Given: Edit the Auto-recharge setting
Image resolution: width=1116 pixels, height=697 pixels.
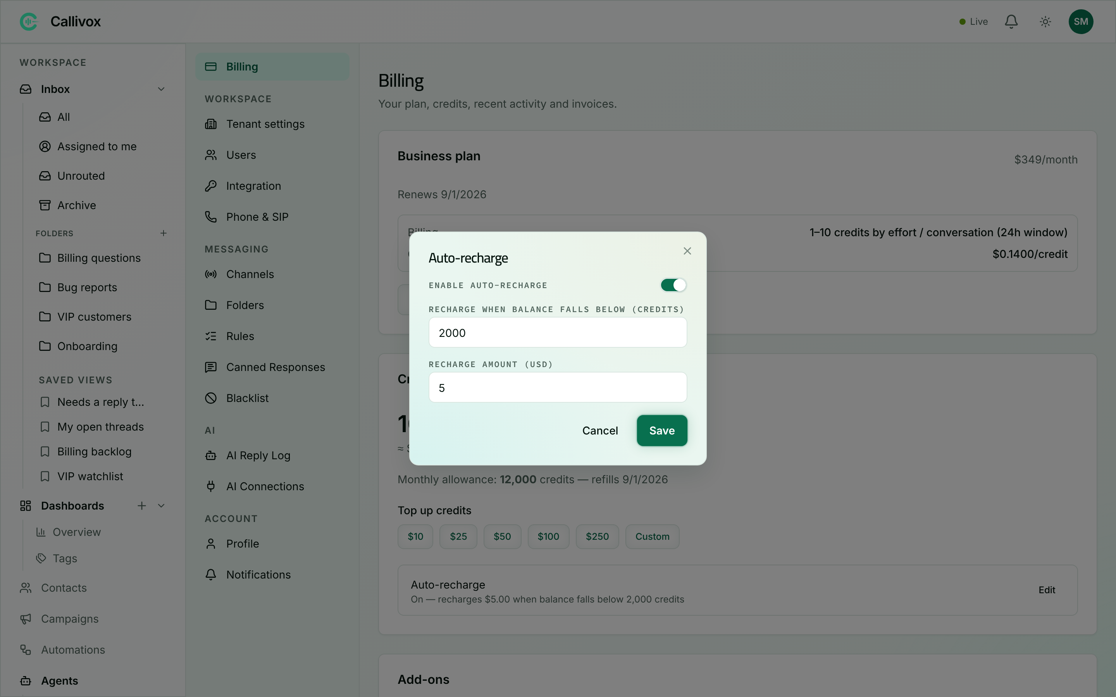Looking at the screenshot, I should tap(1046, 590).
